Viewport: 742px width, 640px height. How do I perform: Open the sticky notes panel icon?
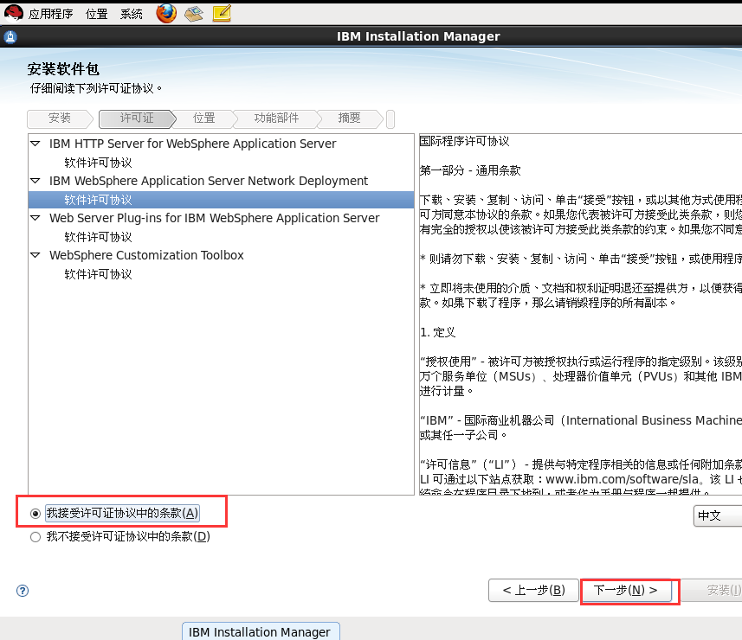click(x=222, y=13)
